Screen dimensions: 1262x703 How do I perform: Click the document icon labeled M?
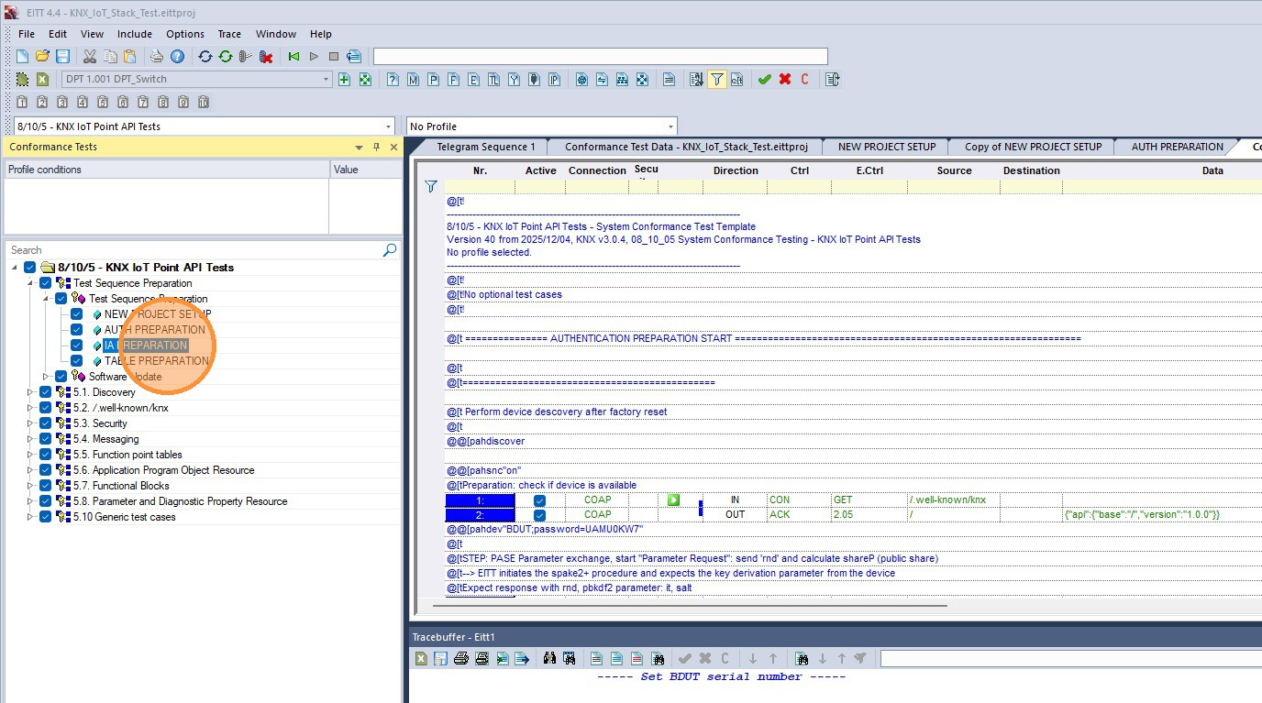(x=413, y=80)
